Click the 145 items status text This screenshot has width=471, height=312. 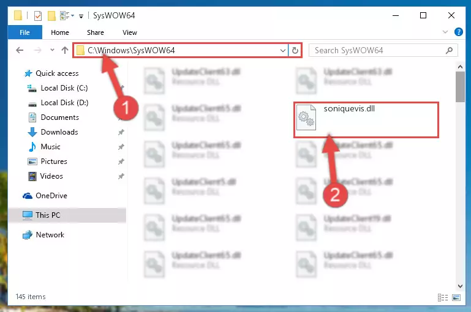[31, 297]
